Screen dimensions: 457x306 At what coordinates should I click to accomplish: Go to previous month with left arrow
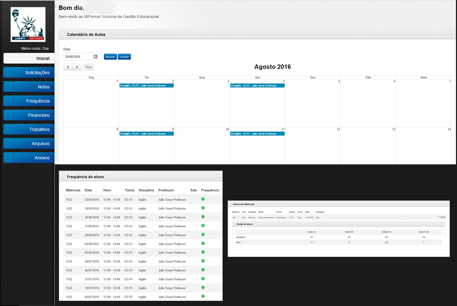pyautogui.click(x=68, y=67)
